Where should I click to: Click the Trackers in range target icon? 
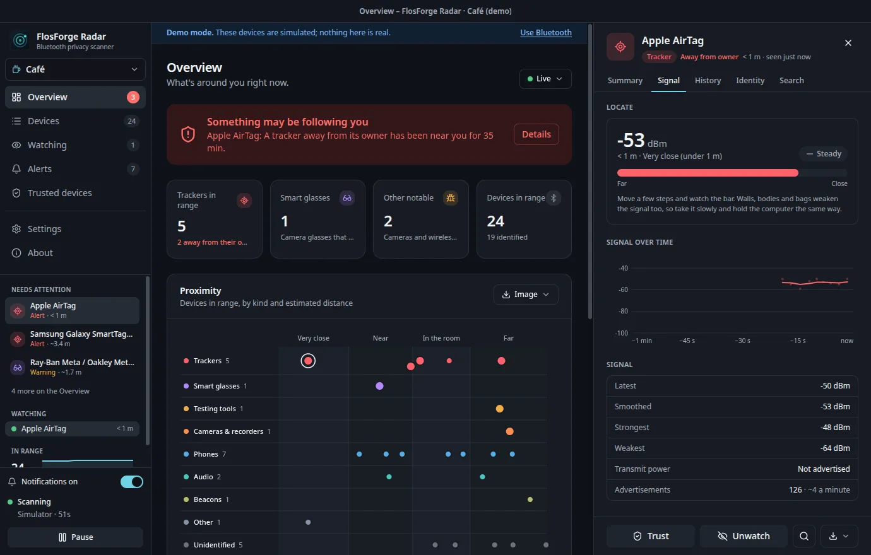[244, 201]
